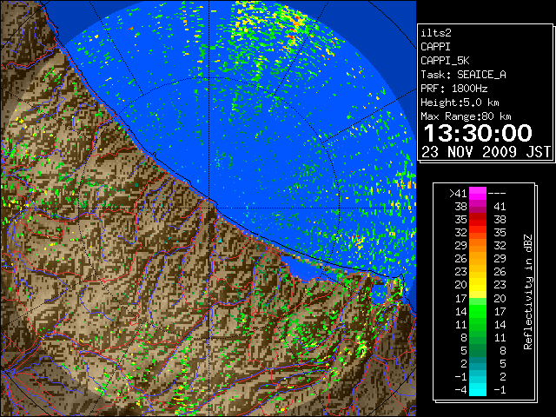The width and height of the screenshot is (556, 417).
Task: Click the 'Reflectivity in dBZ' legend title
Action: pyautogui.click(x=528, y=292)
